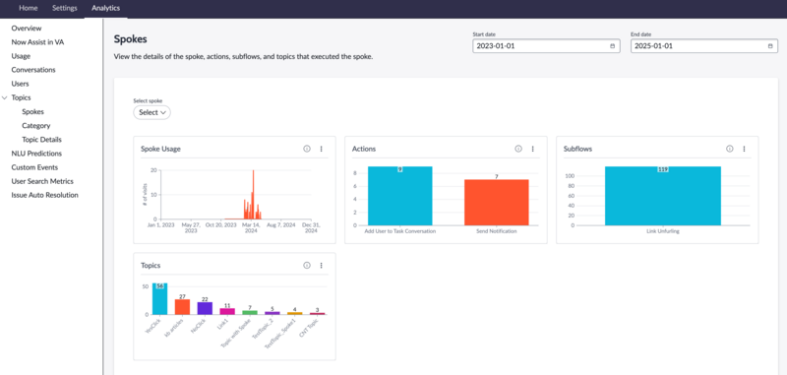The width and height of the screenshot is (787, 375).
Task: Open the Start date calendar picker
Action: point(612,45)
